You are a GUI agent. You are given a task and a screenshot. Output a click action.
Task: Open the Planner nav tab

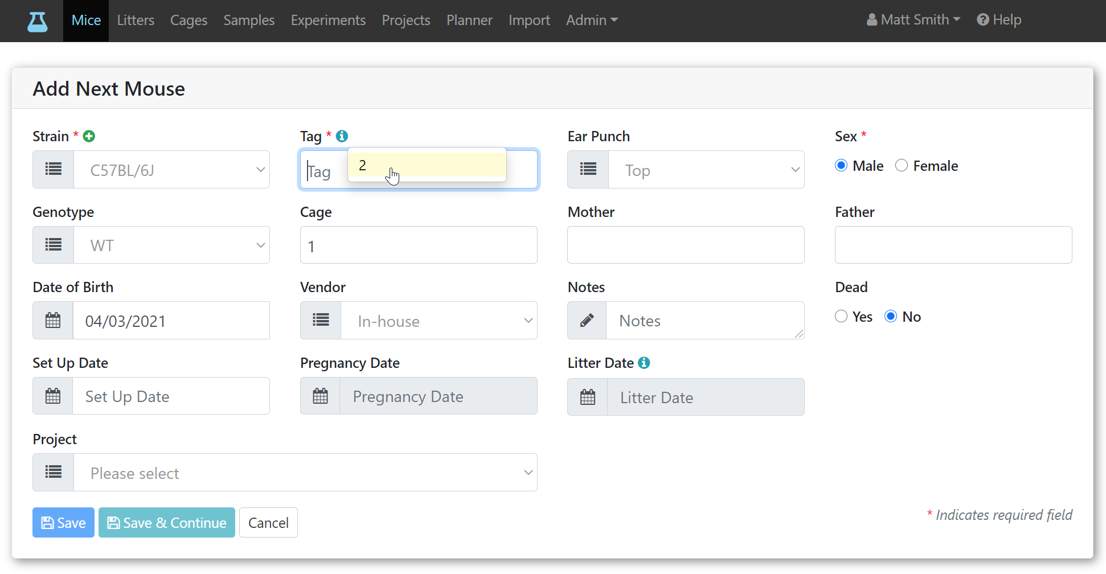coord(469,20)
